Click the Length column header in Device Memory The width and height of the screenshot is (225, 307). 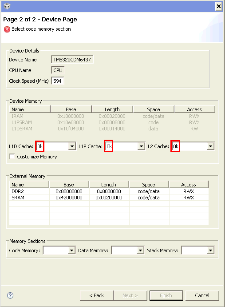(112, 109)
